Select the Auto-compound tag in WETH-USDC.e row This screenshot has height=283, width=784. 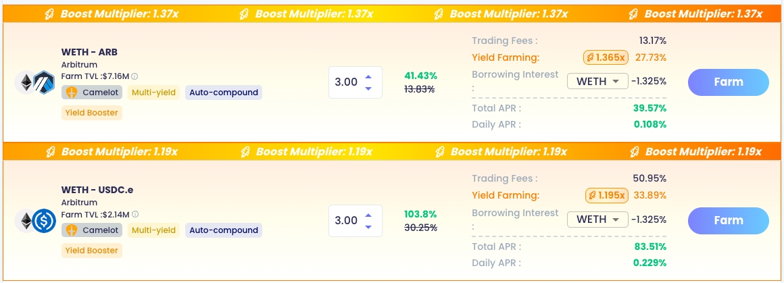(224, 230)
